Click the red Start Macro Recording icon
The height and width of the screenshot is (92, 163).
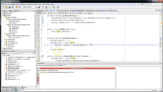pyautogui.click(x=84, y=13)
